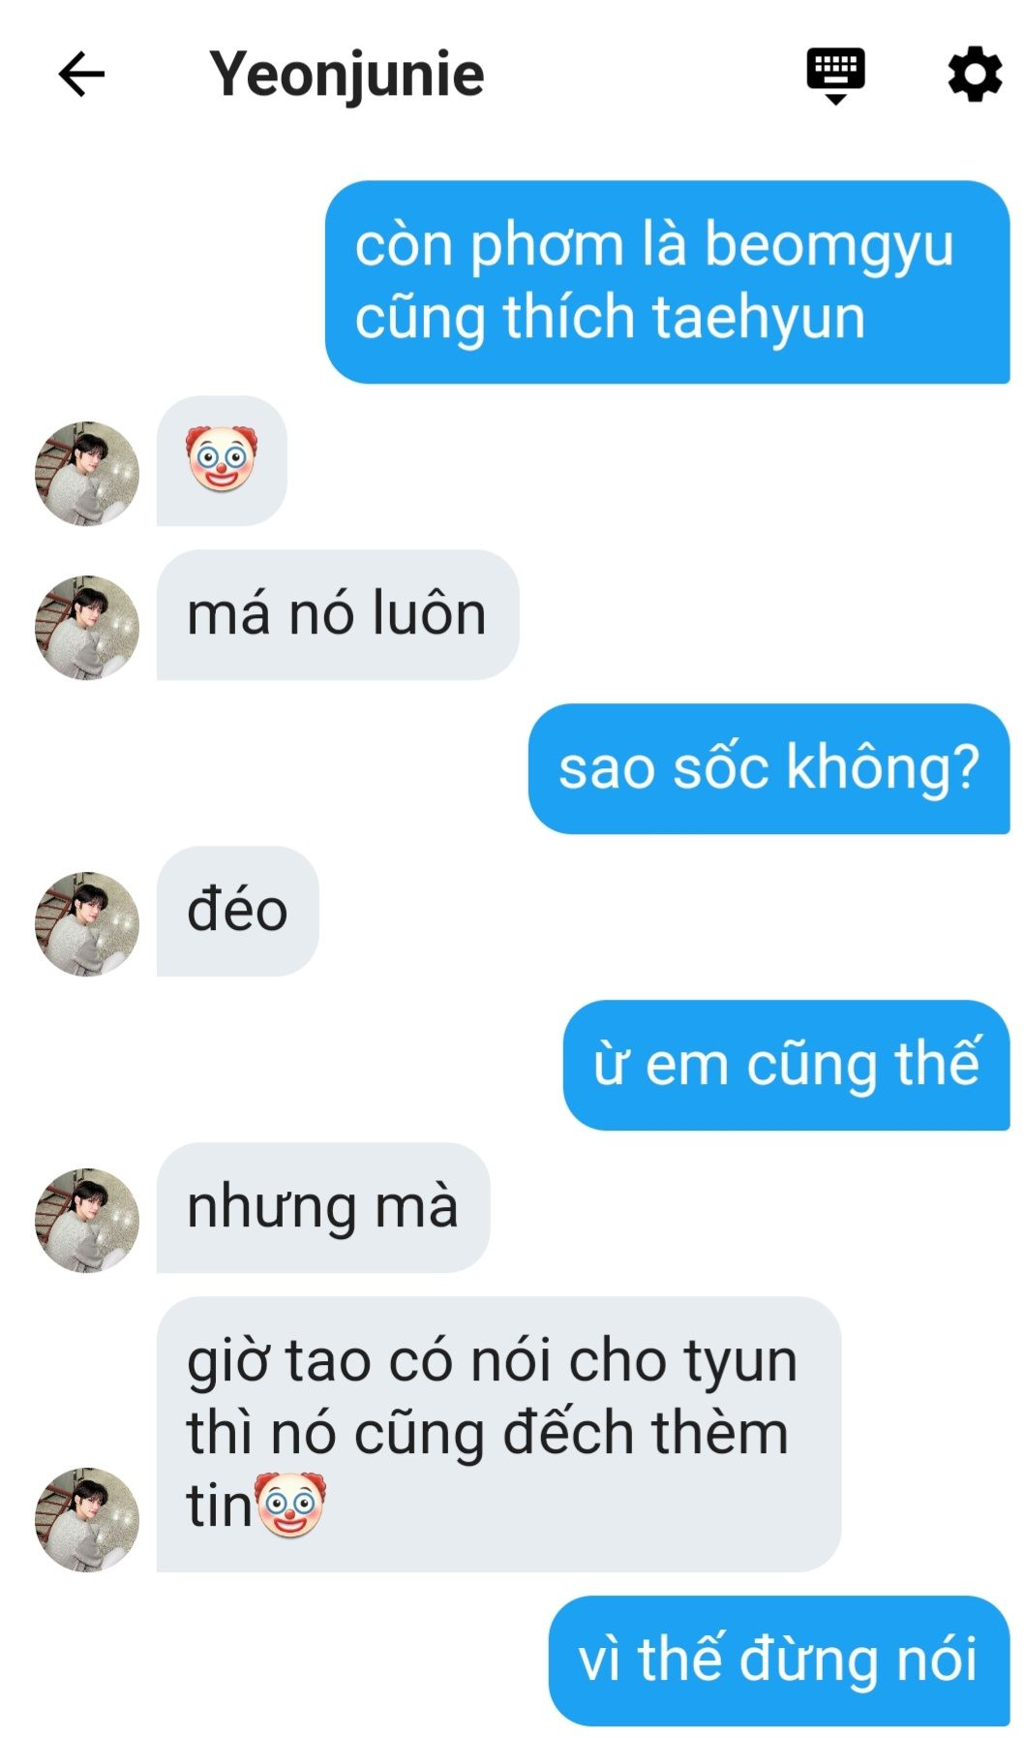Tap avatar next to 'má nó luôn'
The width and height of the screenshot is (1026, 1738).
[x=87, y=628]
